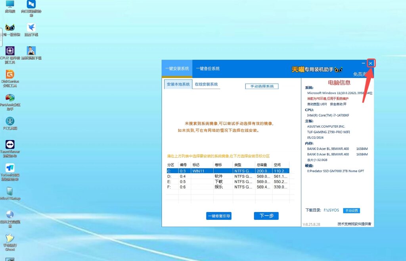Open the PE工具箱 toolbox icon
Image resolution: width=406 pixels, height=261 pixels.
10,121
